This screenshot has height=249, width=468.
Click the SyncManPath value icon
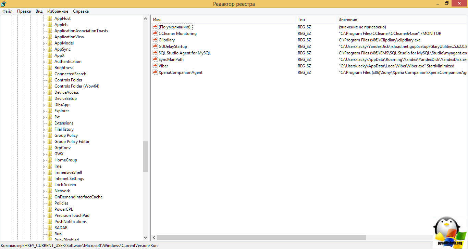pyautogui.click(x=155, y=60)
